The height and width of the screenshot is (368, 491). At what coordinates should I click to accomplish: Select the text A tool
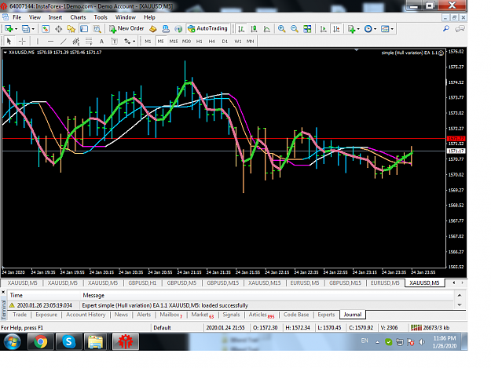tap(101, 41)
